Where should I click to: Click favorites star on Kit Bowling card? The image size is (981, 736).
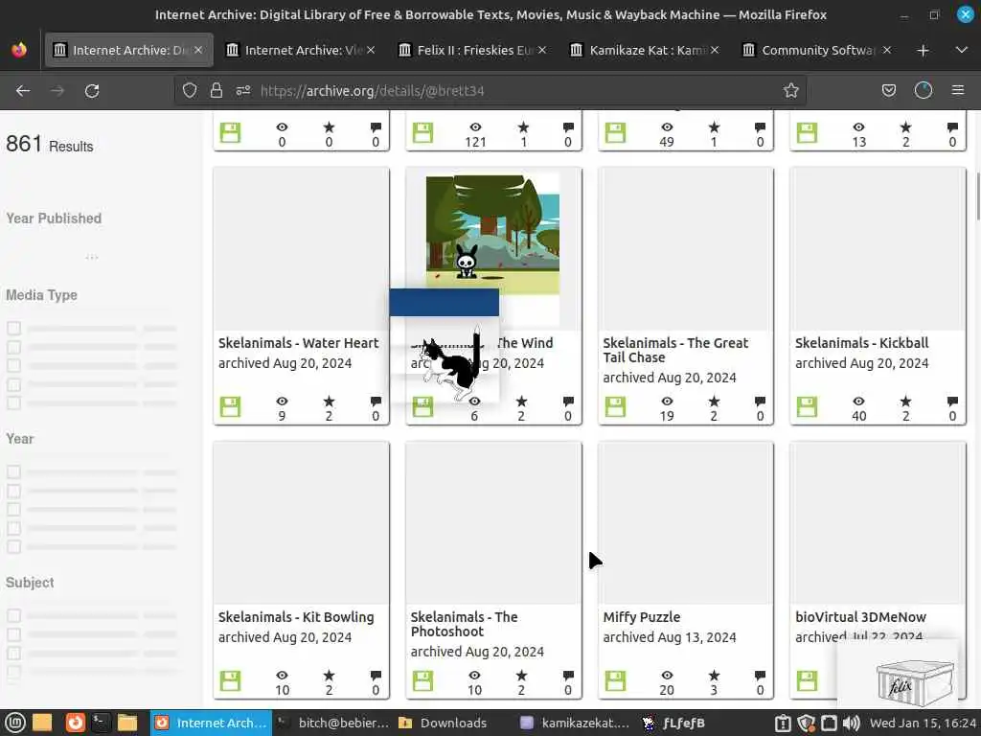(x=329, y=676)
